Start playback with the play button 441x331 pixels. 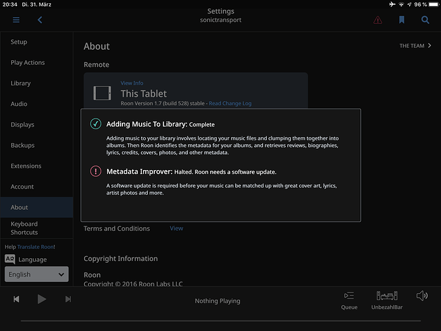point(42,299)
